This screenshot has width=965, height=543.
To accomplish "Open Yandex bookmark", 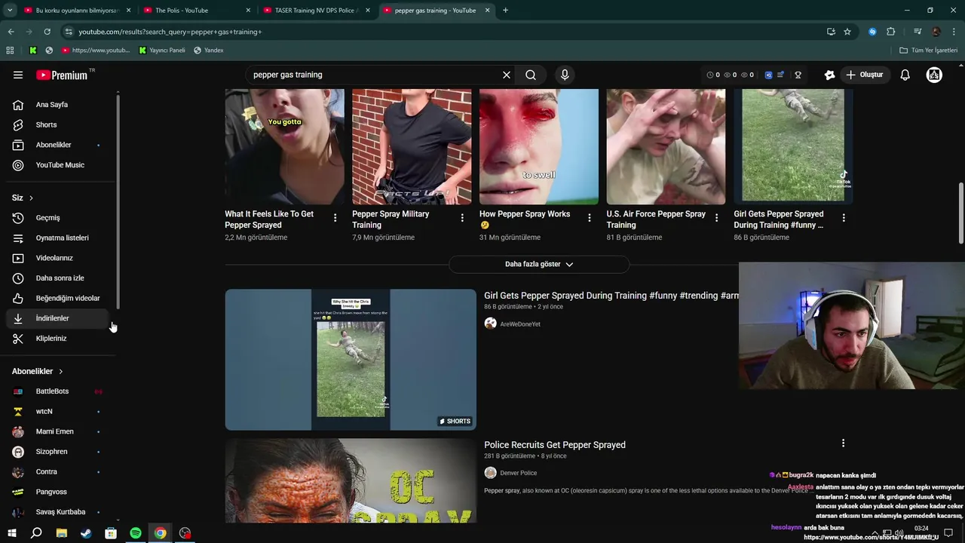I will (x=209, y=51).
